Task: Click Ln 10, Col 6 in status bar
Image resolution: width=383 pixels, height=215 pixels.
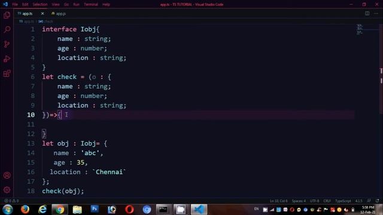Action: (x=279, y=201)
